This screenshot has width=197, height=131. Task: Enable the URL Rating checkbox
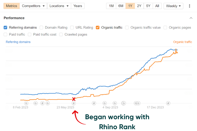click(72, 28)
